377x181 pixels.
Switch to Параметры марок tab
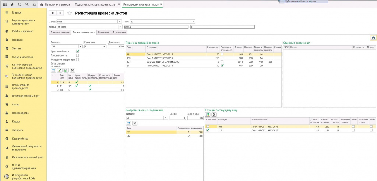coord(60,32)
